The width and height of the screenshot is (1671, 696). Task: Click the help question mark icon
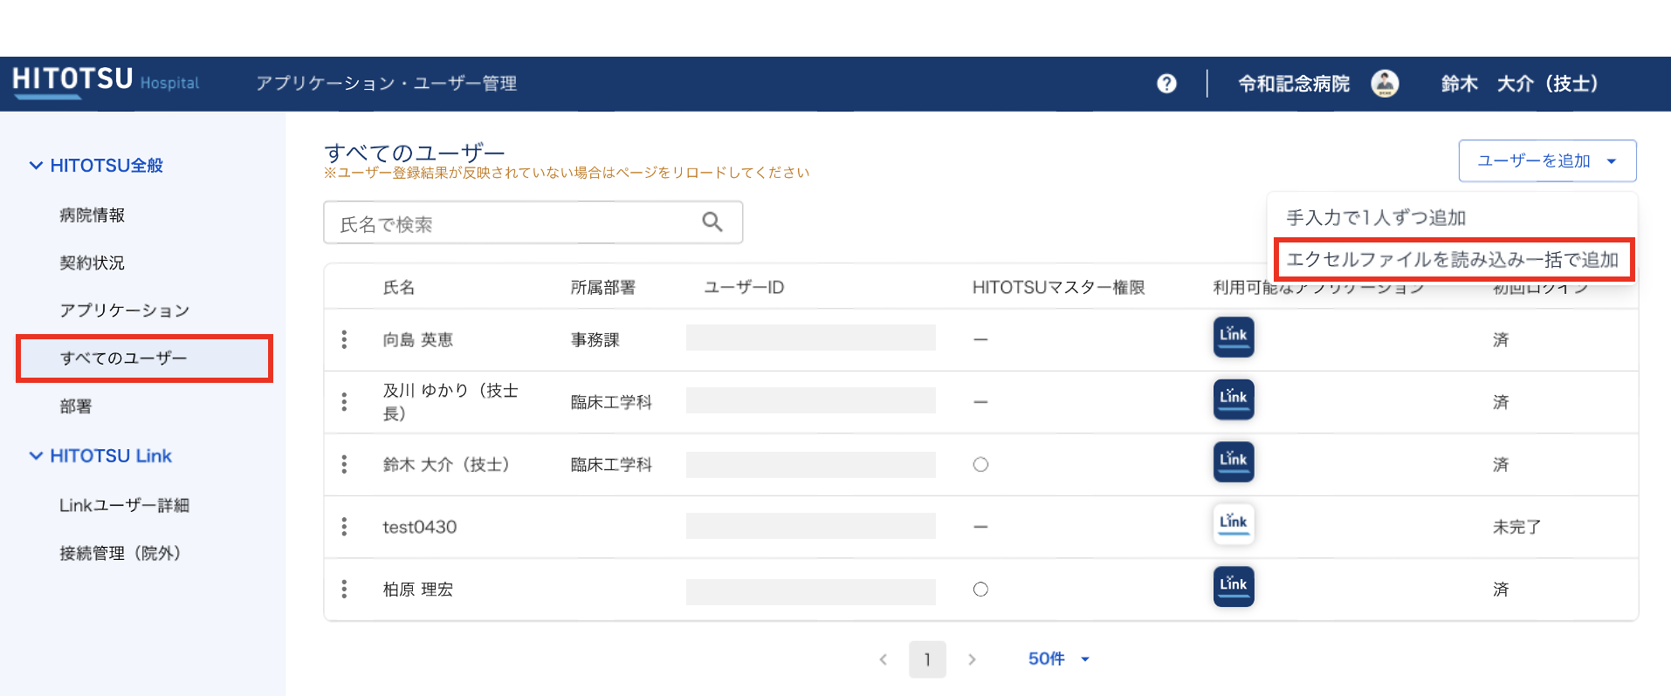(x=1166, y=84)
